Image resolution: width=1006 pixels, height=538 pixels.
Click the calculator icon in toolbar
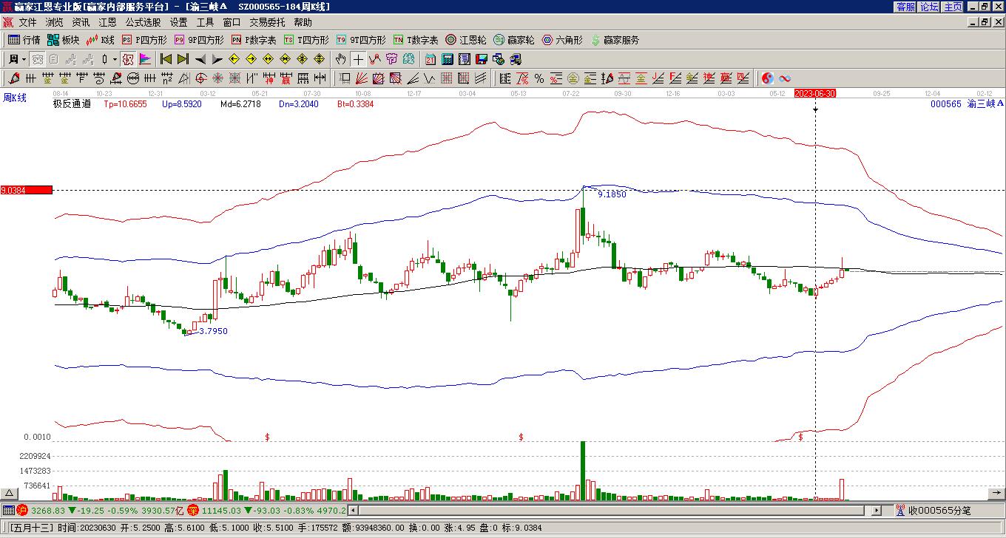[x=448, y=59]
